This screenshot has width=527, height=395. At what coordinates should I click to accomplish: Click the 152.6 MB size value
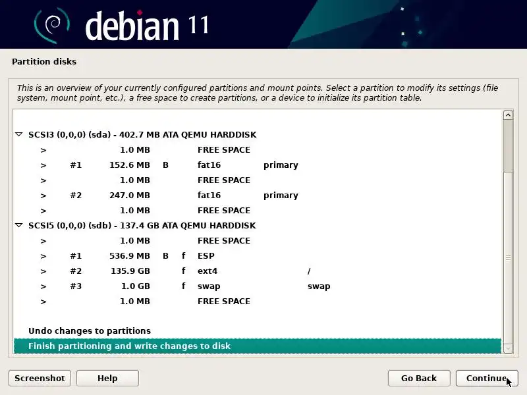click(130, 165)
